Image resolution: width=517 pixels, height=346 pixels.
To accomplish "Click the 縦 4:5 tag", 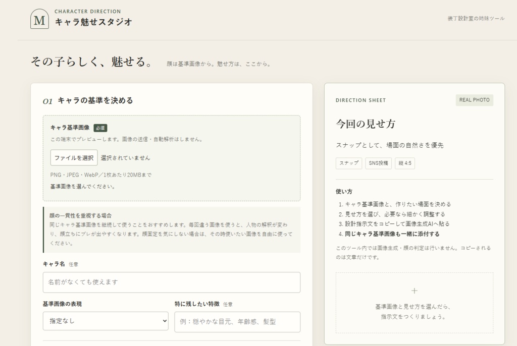I will pos(405,163).
